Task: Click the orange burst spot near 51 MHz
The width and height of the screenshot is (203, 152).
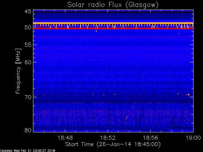Action: point(96,31)
